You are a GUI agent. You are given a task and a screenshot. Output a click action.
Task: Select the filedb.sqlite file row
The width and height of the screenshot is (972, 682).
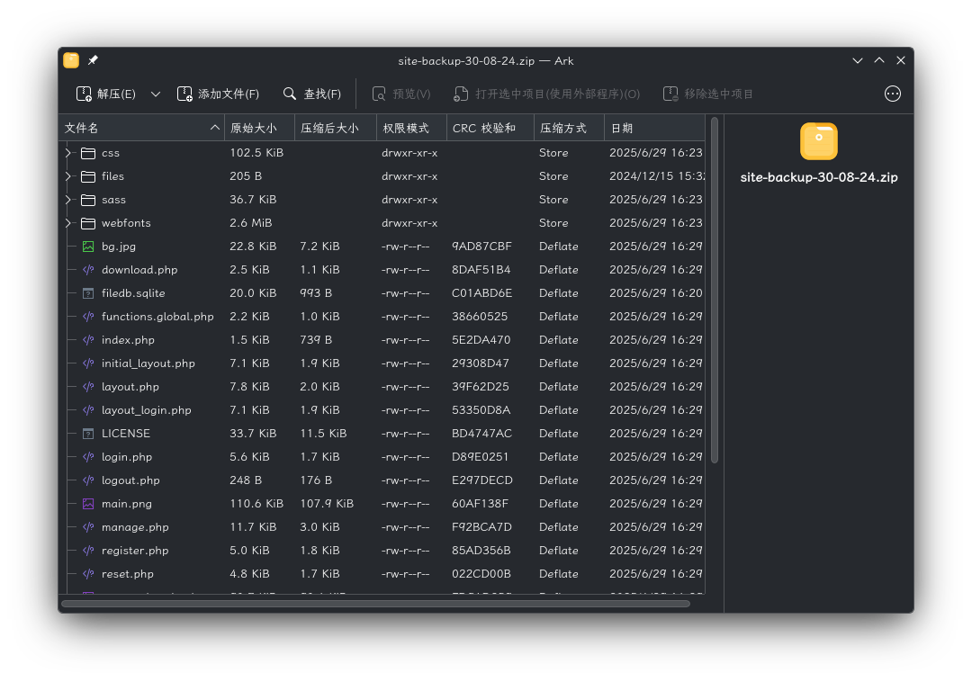point(382,293)
